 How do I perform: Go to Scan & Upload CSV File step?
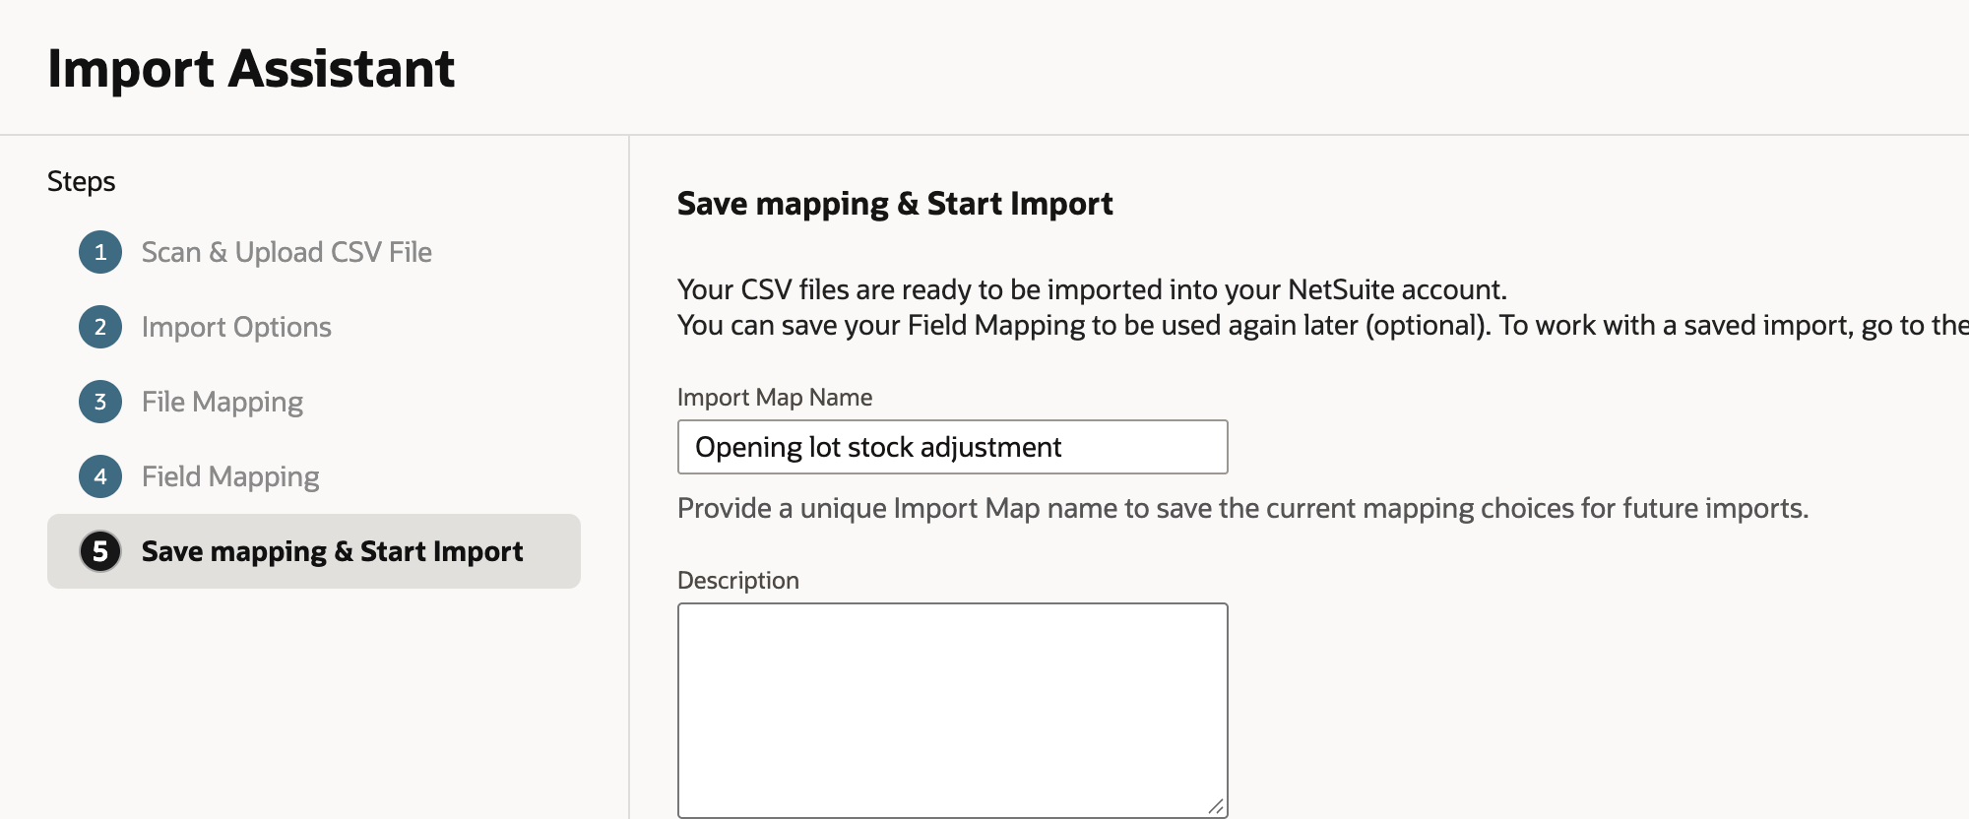[x=286, y=252]
